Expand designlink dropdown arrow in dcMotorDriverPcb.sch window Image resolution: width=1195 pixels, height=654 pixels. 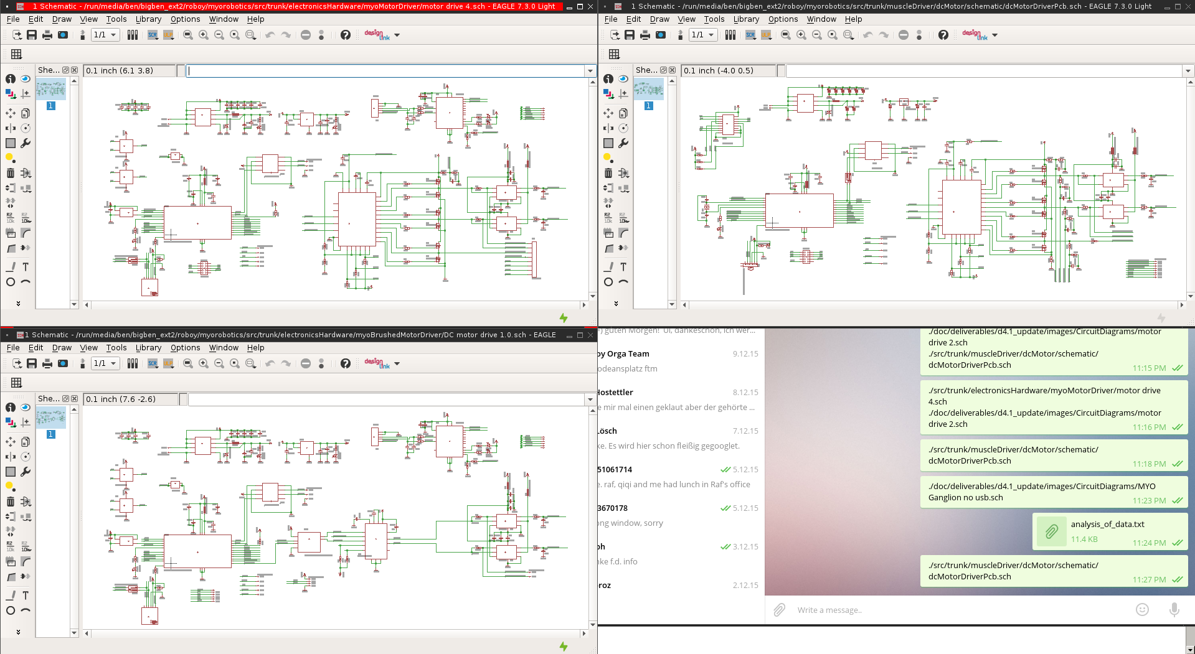click(x=995, y=35)
